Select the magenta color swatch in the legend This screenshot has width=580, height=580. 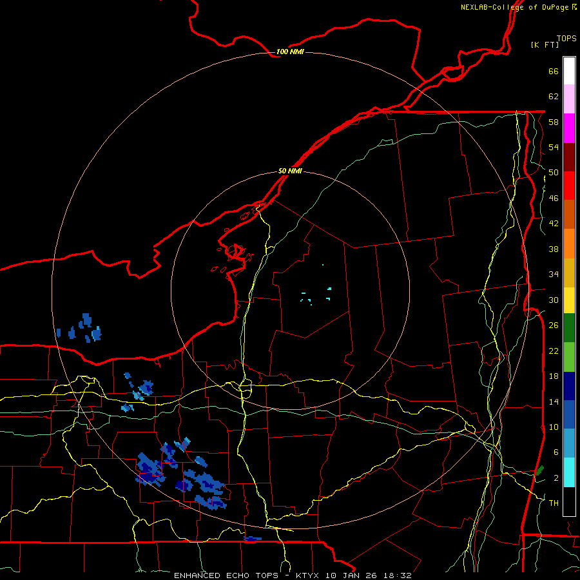pos(569,128)
